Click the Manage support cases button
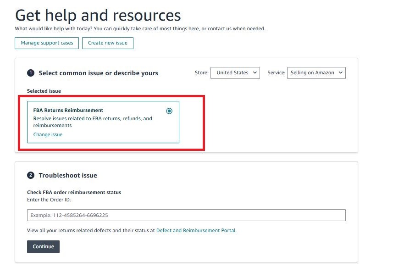404x278 pixels. [x=46, y=43]
